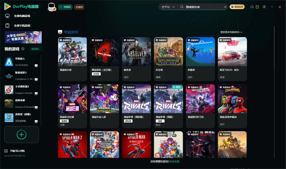The height and width of the screenshot is (169, 286).
Task: Open the 游戏库> link
Action: [35, 49]
